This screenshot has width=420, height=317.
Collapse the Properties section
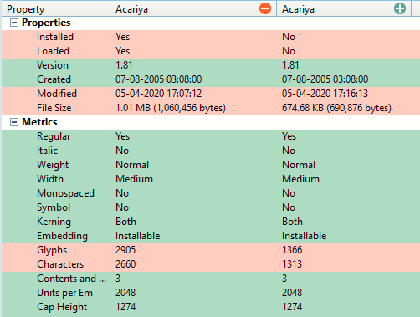coord(14,23)
